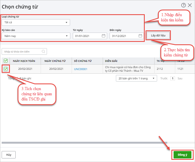Close the Chọn chứng từ dialog

(x=190, y=5)
